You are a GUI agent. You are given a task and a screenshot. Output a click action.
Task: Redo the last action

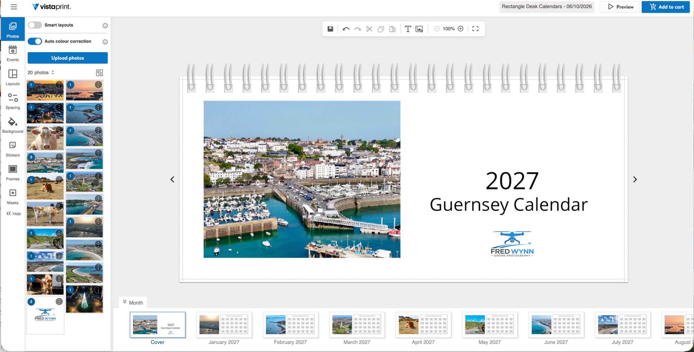click(357, 29)
